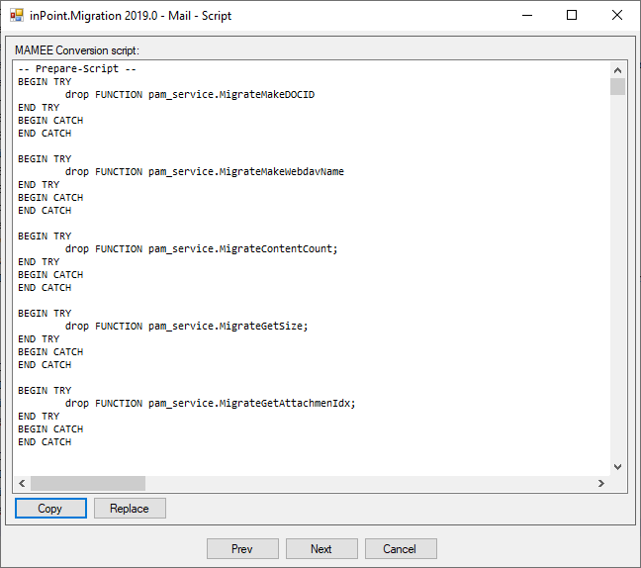Minimize the Mail - Script window

[x=526, y=16]
